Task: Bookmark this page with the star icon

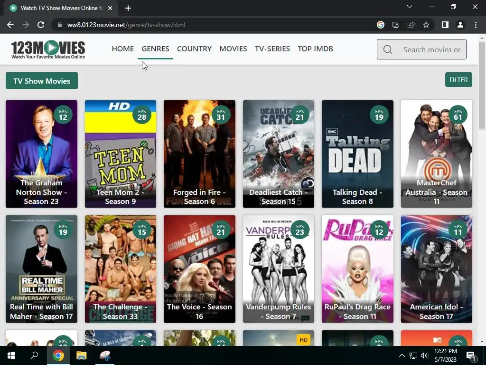Action: [426, 25]
